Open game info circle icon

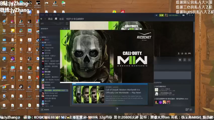pos(185,60)
